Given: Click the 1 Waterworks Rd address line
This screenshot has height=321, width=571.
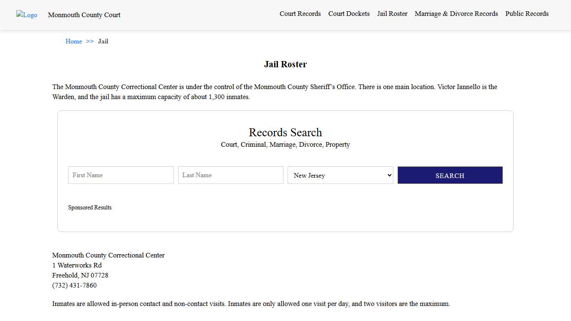Looking at the screenshot, I should [77, 265].
